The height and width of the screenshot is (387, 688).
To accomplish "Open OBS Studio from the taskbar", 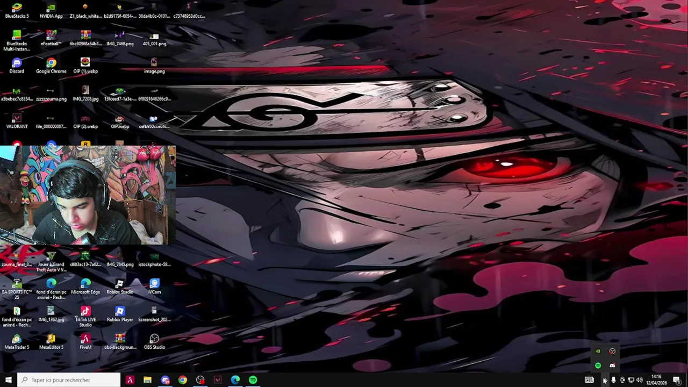I will tap(200, 380).
